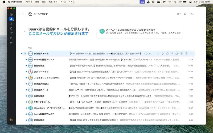Open the Spark Desktop app menu
The width and height of the screenshot is (213, 133).
point(15,2)
